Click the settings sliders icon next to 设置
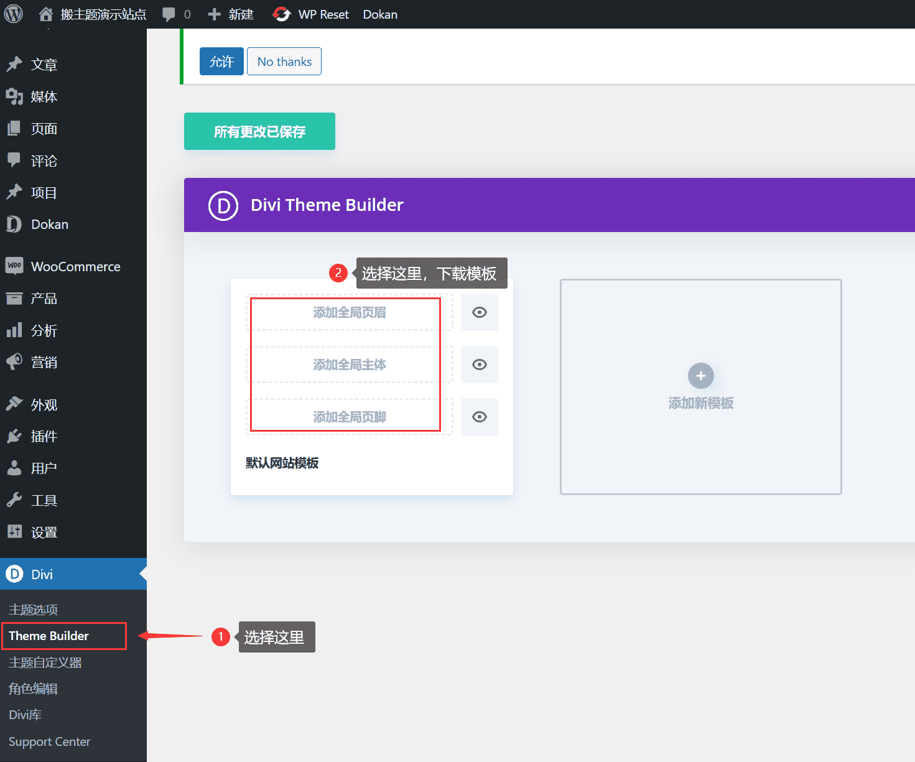Screen dimensions: 915x762 (14, 532)
